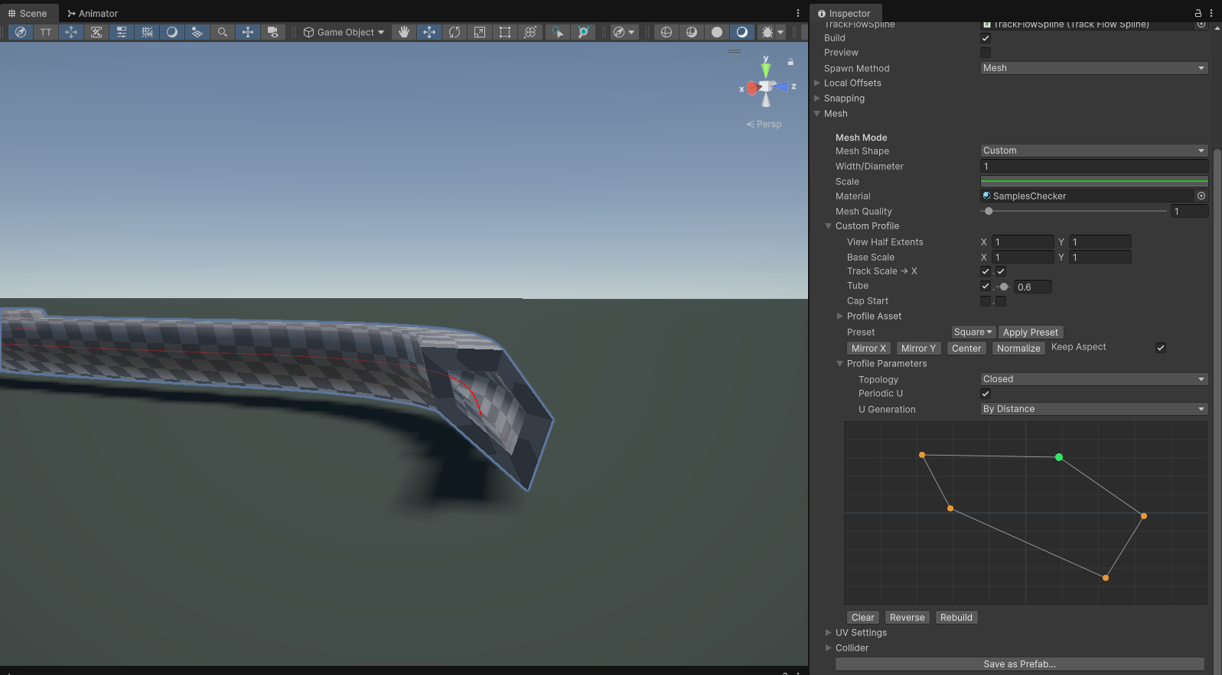Choose the Rect transform tool
The height and width of the screenshot is (675, 1222).
(x=505, y=32)
